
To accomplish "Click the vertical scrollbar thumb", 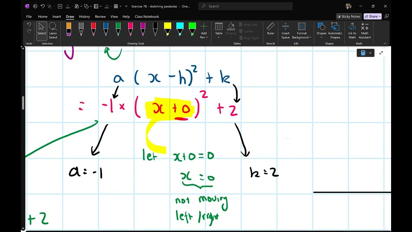I will click(23, 103).
